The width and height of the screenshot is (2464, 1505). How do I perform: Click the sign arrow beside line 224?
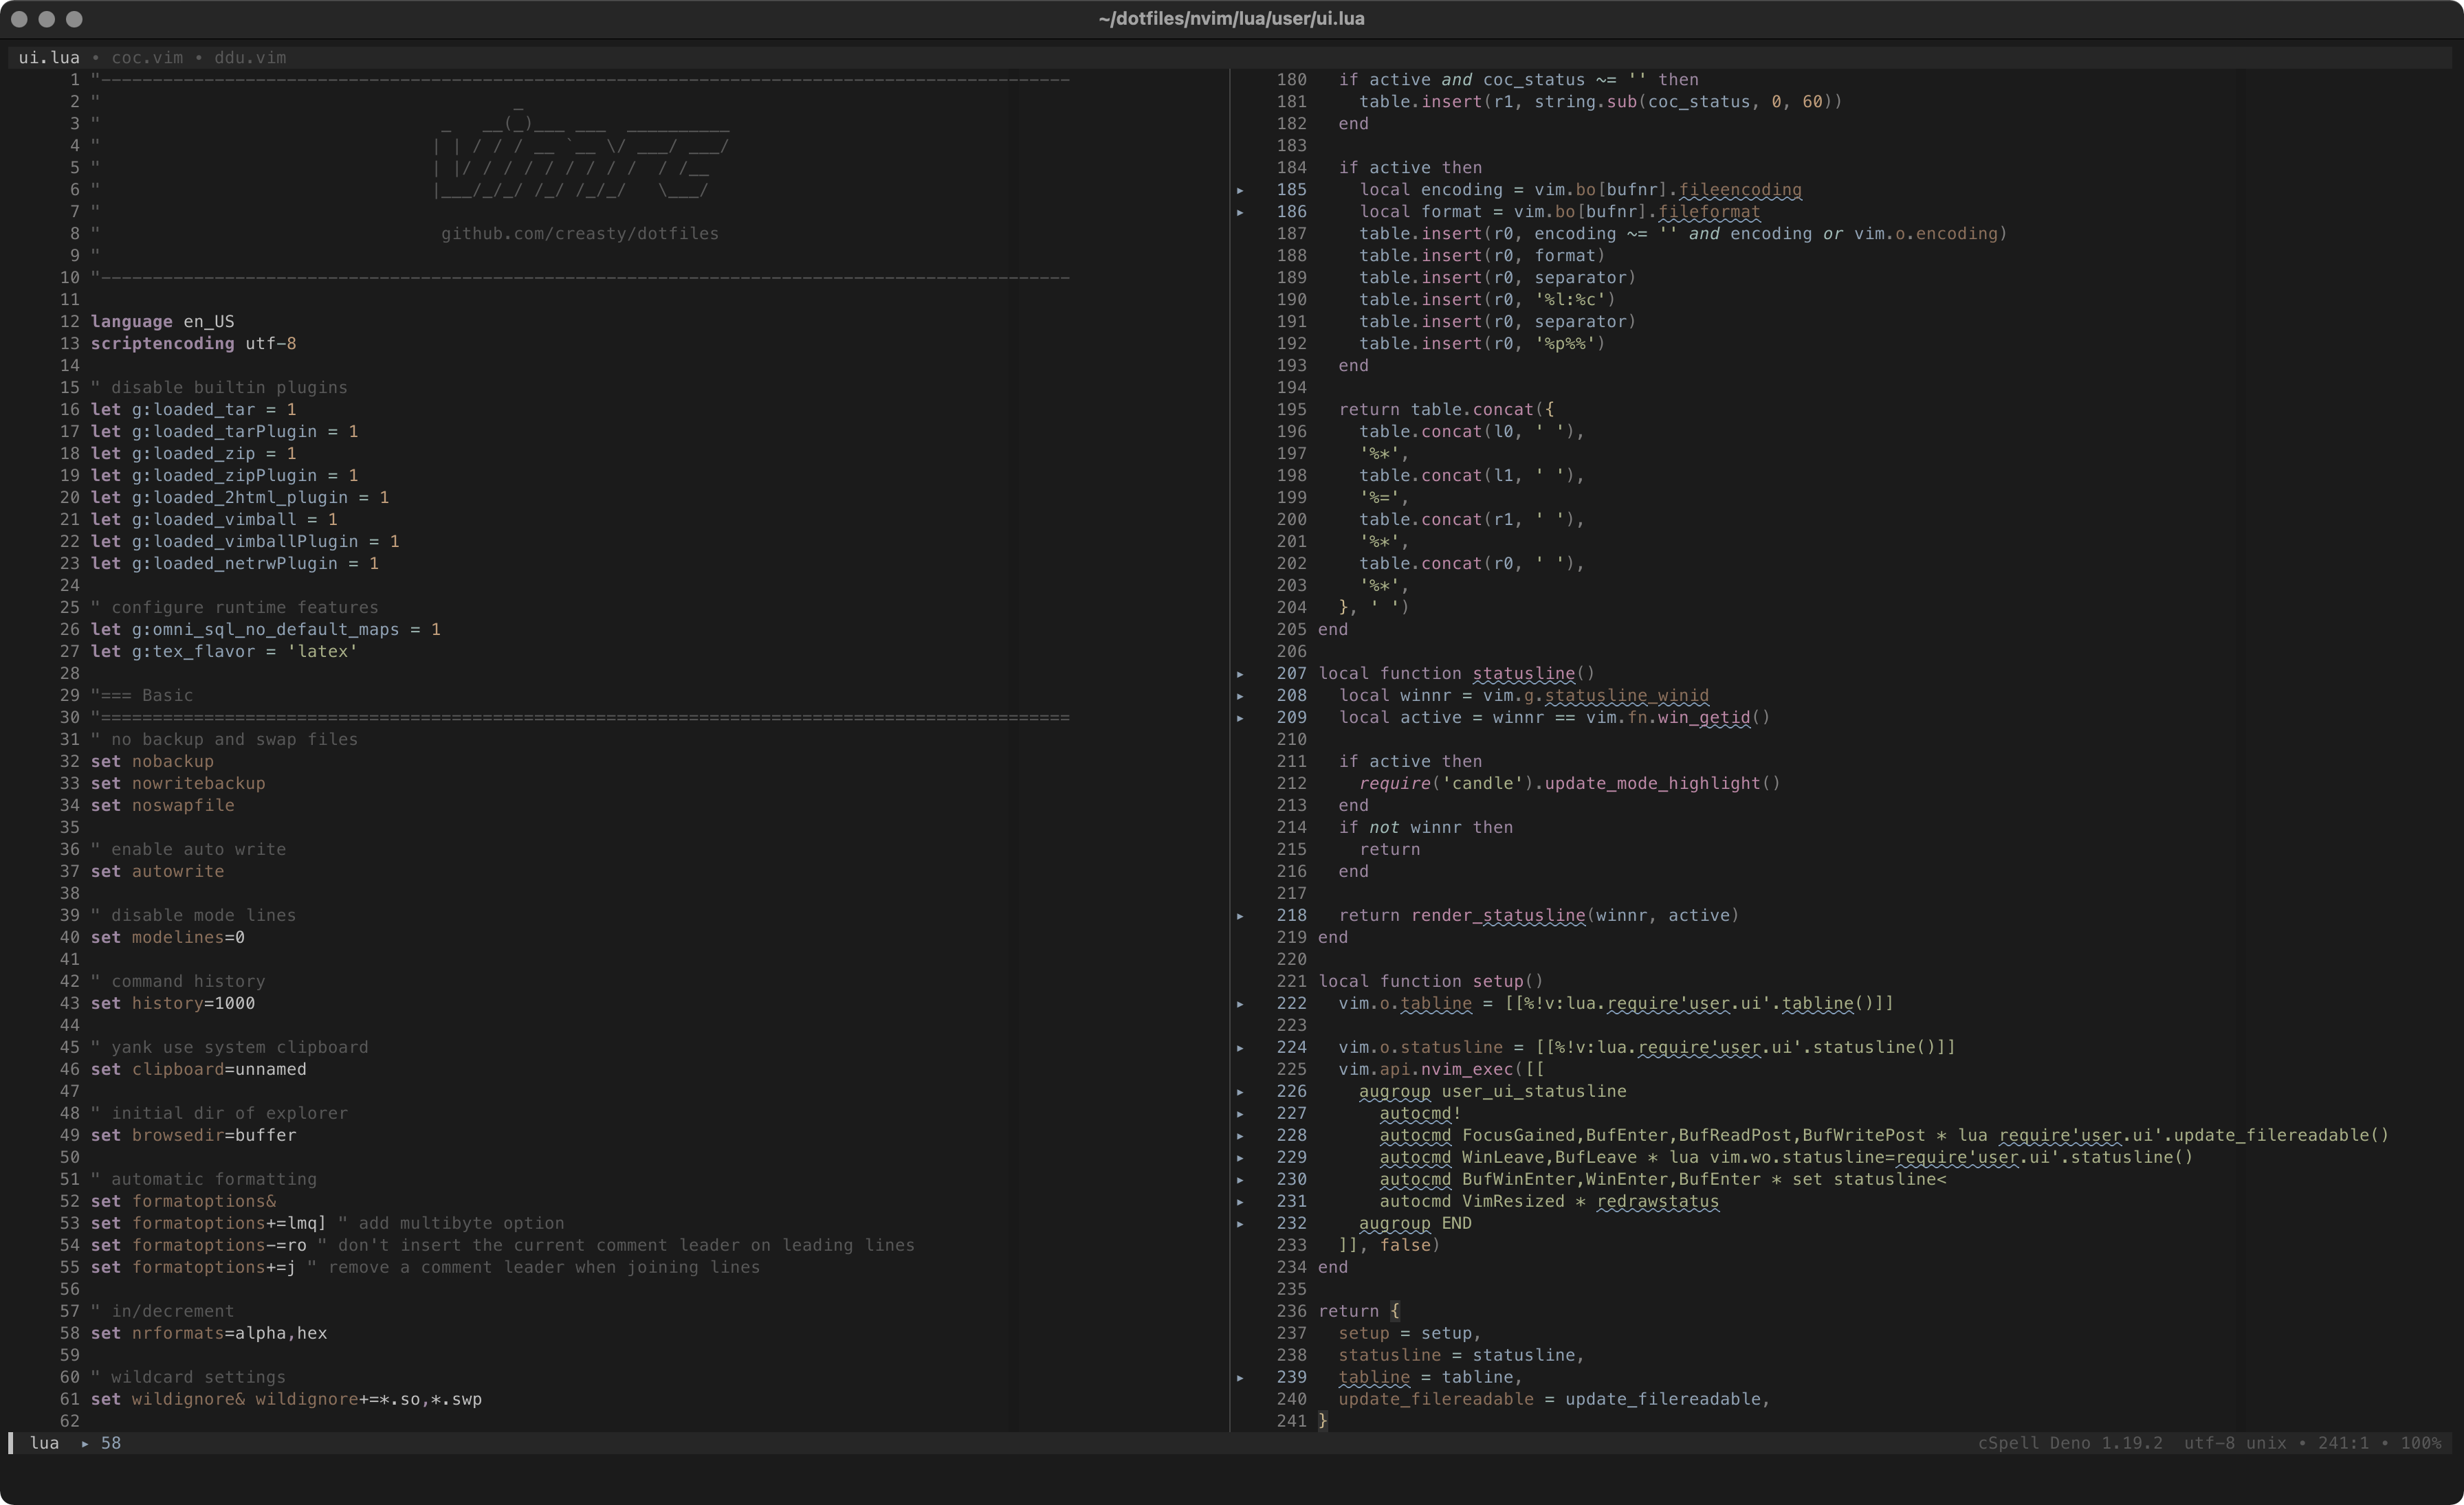coord(1240,1047)
